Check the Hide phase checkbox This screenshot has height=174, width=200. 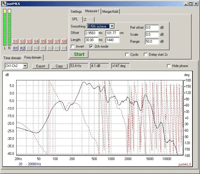pyautogui.click(x=169, y=66)
